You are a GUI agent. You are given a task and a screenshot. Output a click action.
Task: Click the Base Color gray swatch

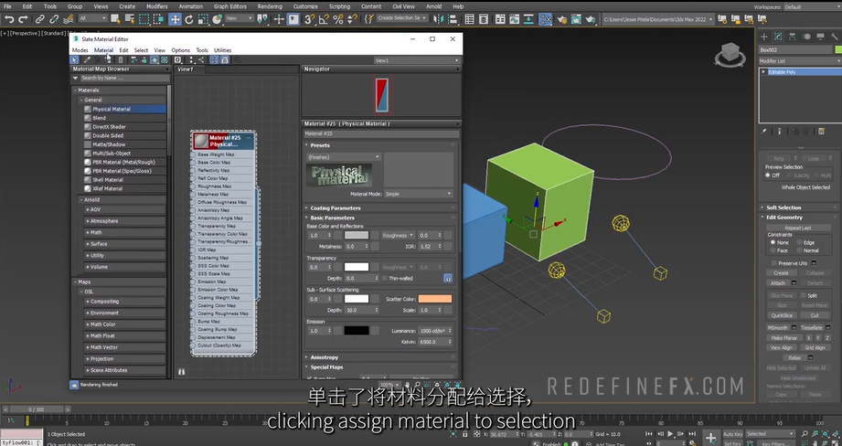click(x=357, y=235)
